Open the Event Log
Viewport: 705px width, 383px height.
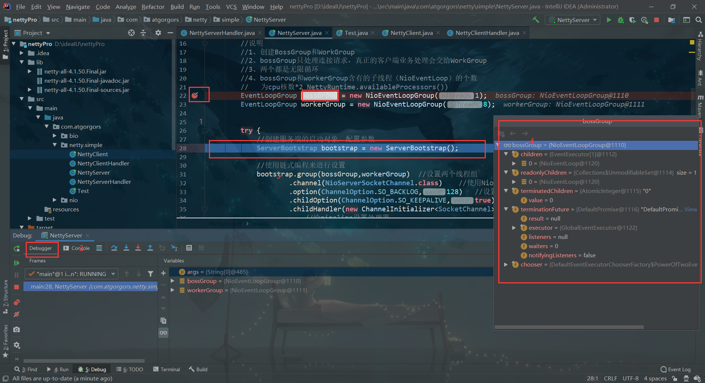point(676,369)
